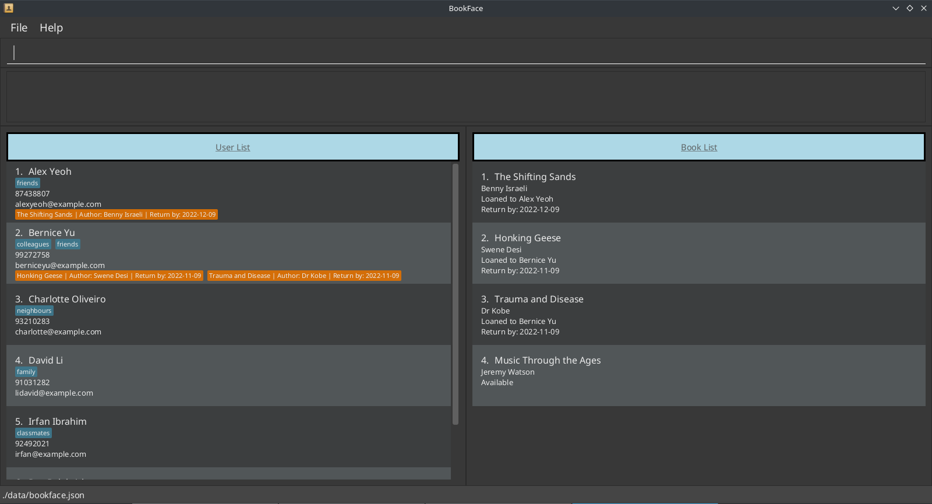The image size is (932, 504).
Task: Close the BookFace window
Action: pyautogui.click(x=924, y=8)
